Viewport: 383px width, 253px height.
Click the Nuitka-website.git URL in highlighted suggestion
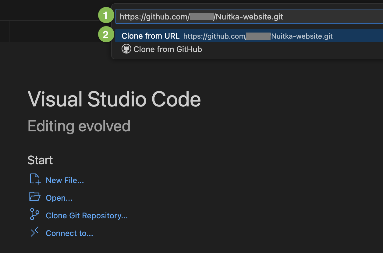pos(302,36)
